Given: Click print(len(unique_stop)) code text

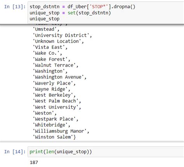Looking at the screenshot, I should pos(61,152).
